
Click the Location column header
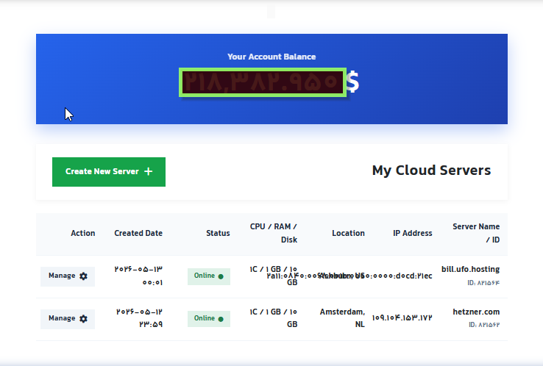[x=348, y=233]
